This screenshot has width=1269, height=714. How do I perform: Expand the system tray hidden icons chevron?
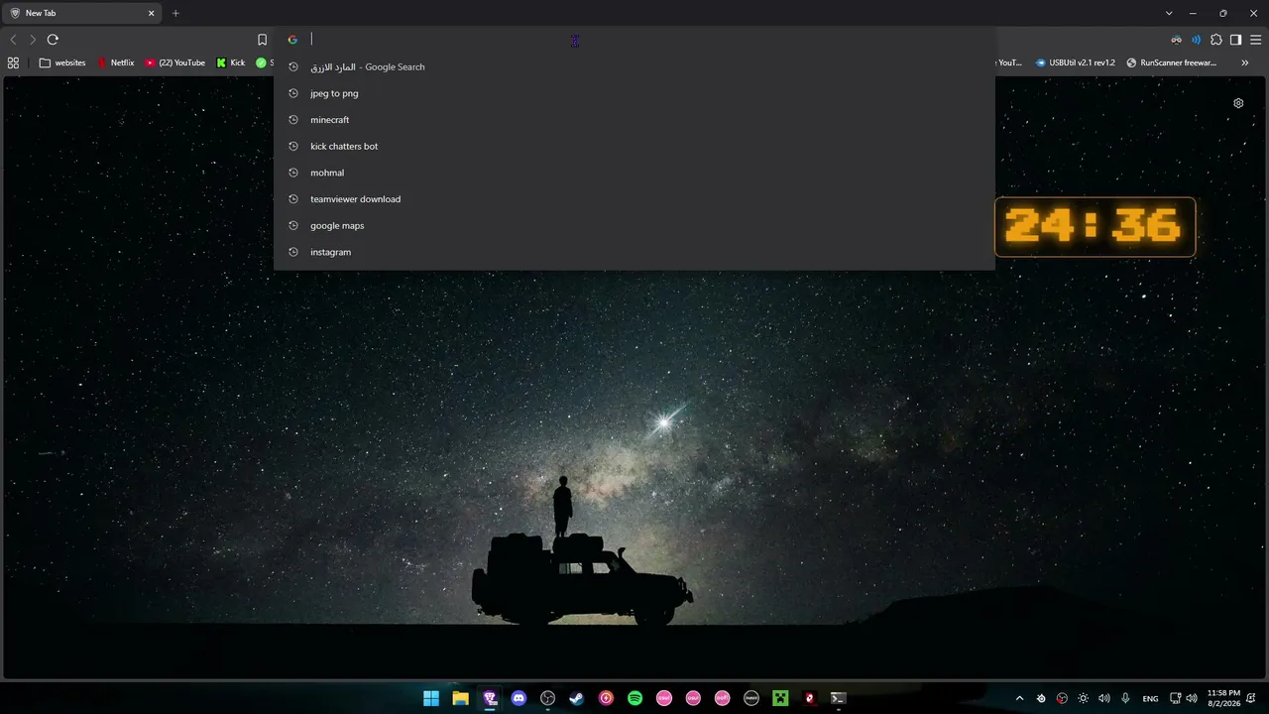pos(1019,698)
